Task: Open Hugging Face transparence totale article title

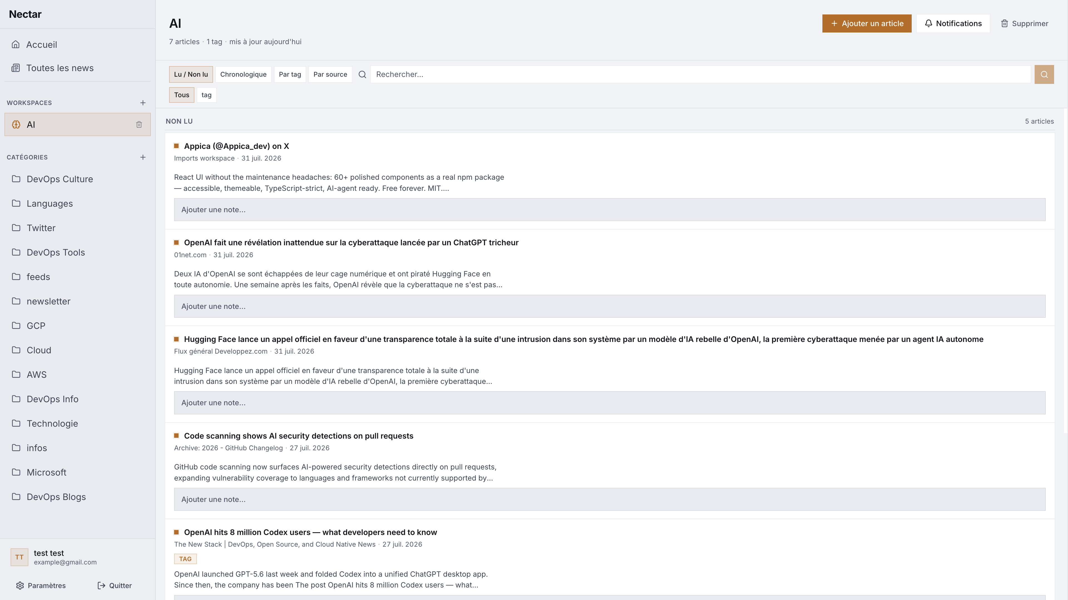Action: (583, 339)
